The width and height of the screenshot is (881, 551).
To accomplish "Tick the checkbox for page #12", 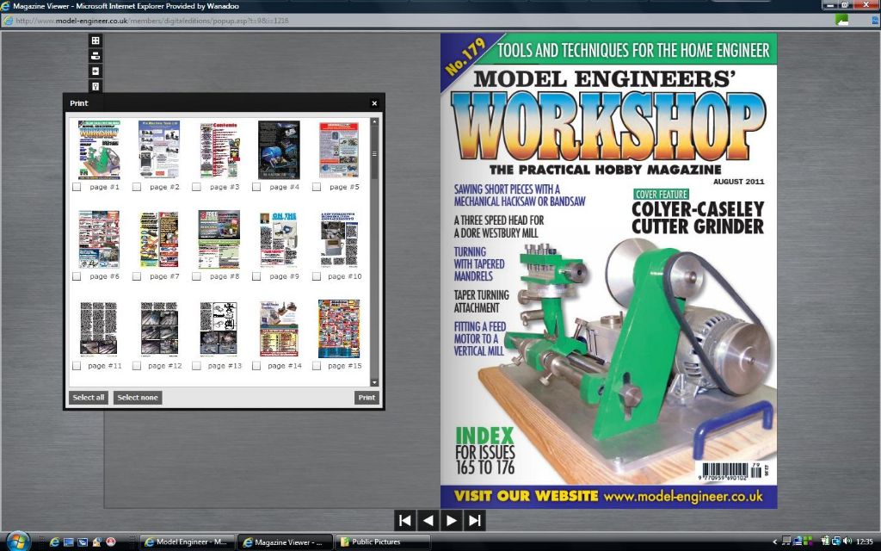I will point(137,365).
